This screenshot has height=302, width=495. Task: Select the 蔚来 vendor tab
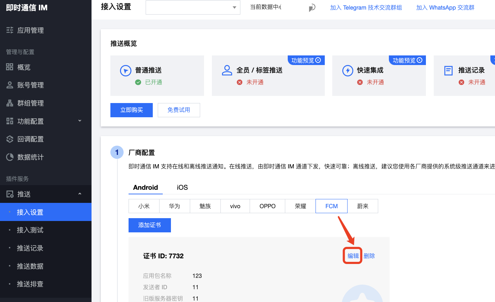[363, 206]
